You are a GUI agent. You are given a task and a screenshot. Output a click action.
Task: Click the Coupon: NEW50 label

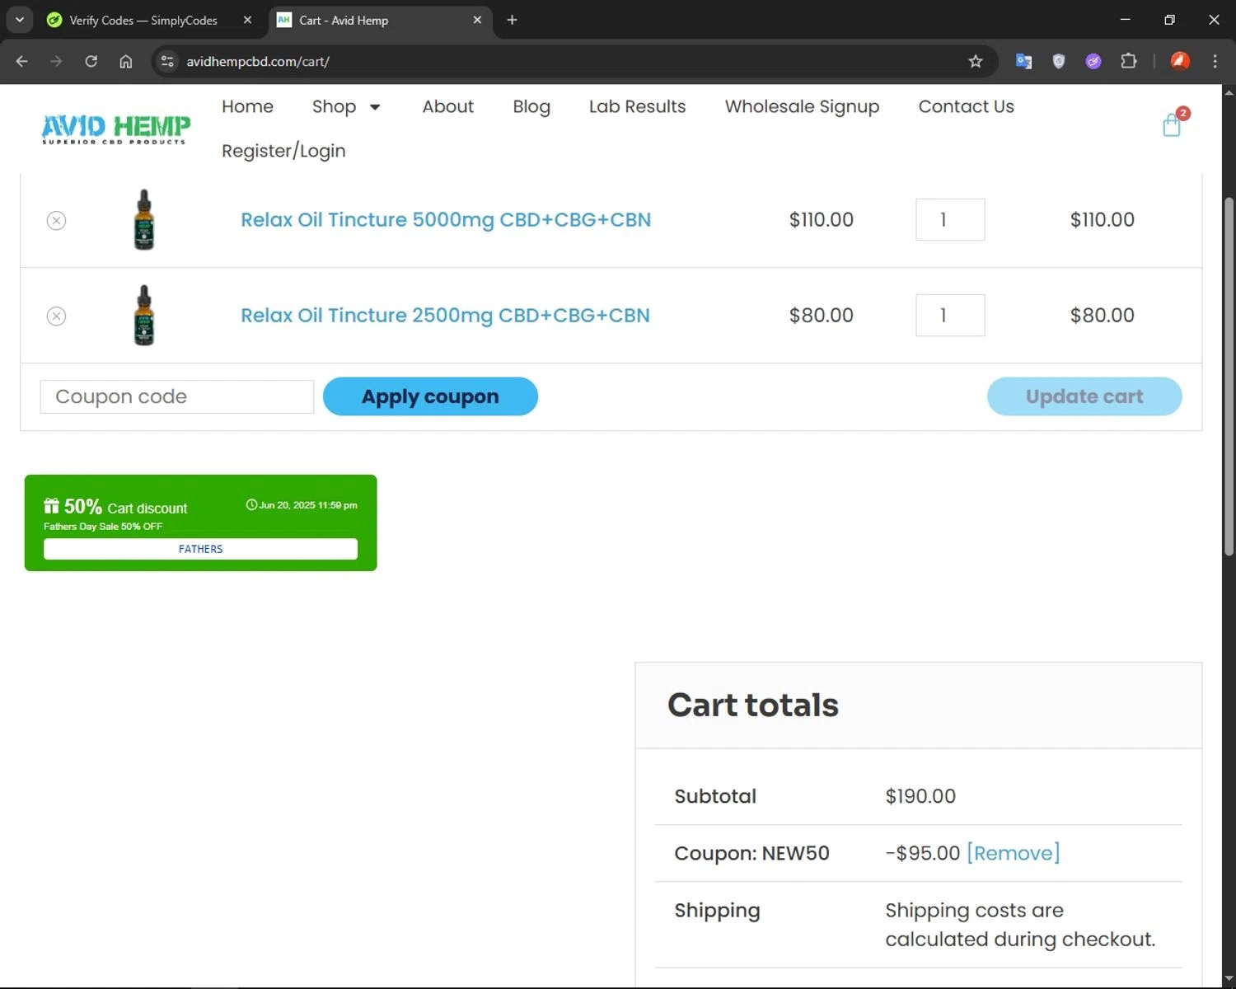(751, 853)
